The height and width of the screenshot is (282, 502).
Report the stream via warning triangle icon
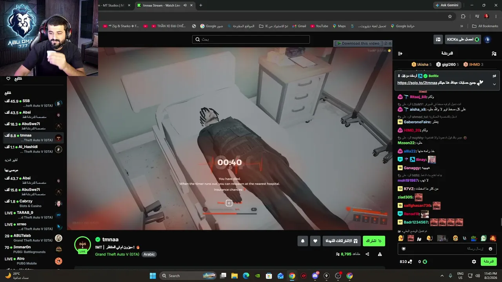(380, 254)
